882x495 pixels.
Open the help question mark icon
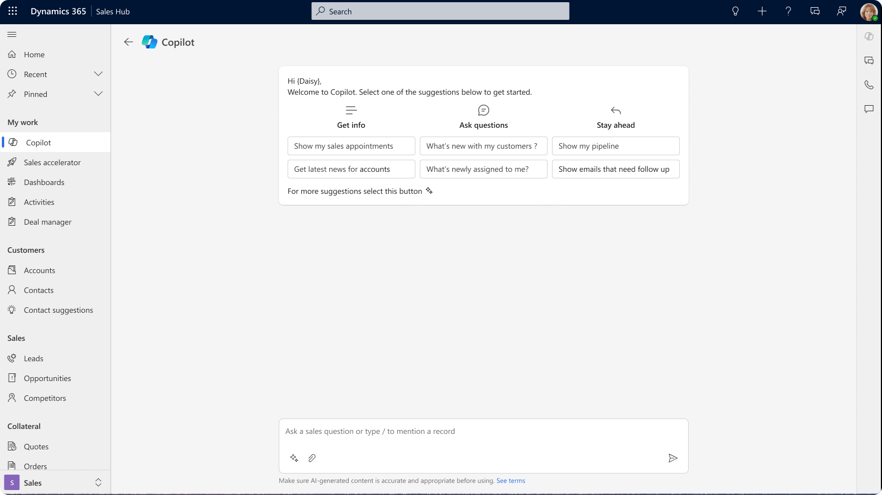[x=788, y=11]
